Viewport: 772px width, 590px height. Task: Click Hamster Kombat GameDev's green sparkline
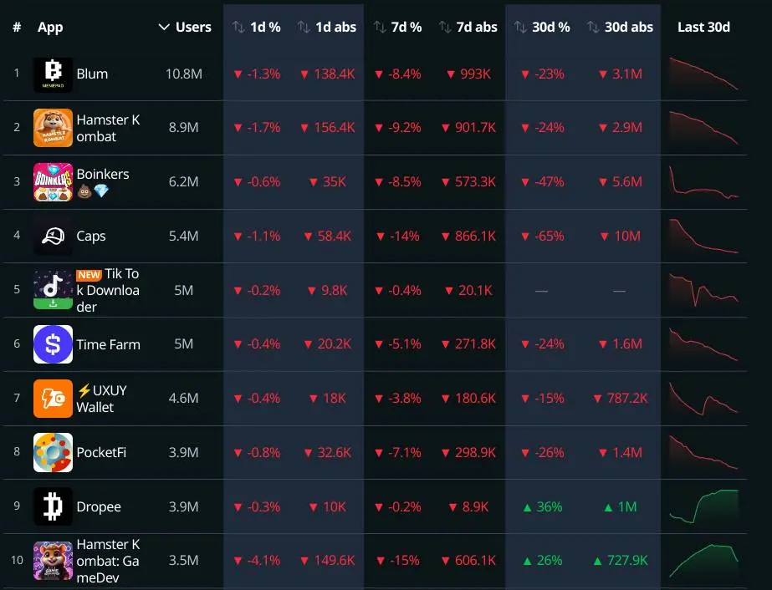click(703, 561)
